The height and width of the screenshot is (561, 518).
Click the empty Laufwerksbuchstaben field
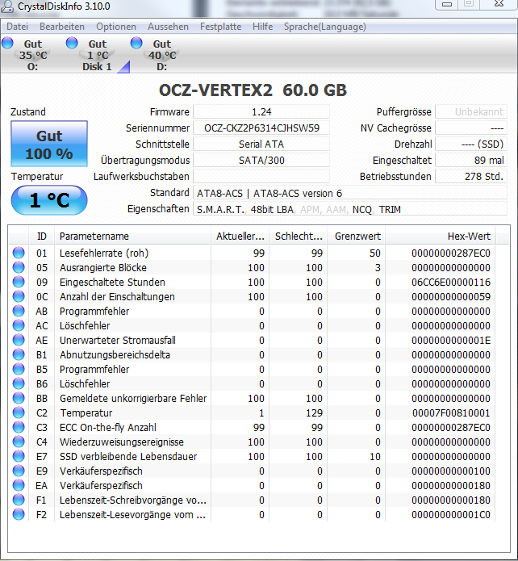(261, 177)
